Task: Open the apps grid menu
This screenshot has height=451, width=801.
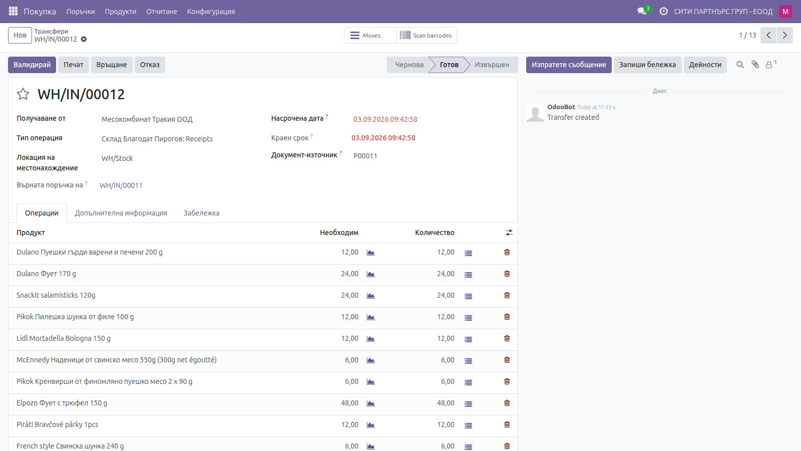Action: point(14,11)
